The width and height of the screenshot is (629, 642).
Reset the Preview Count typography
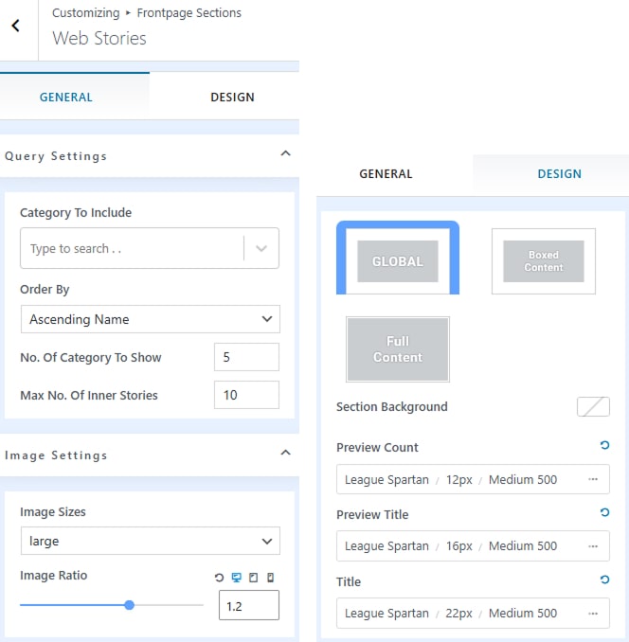coord(604,445)
